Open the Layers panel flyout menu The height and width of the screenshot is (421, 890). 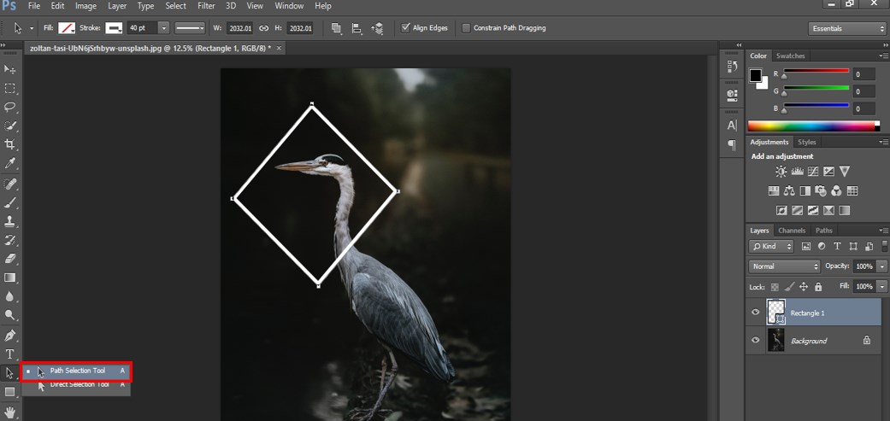click(x=884, y=231)
